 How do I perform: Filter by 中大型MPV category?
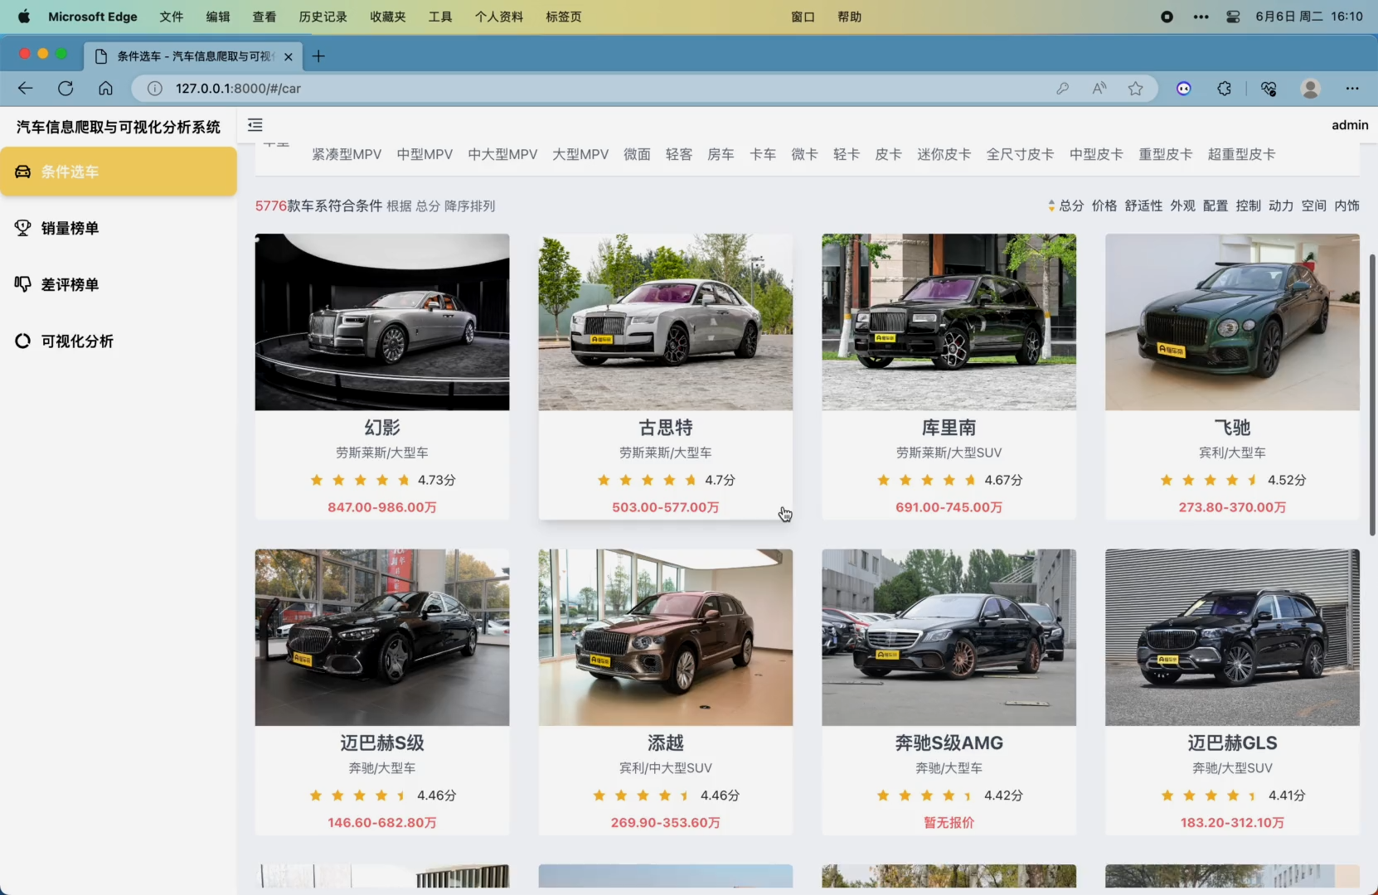(x=502, y=154)
